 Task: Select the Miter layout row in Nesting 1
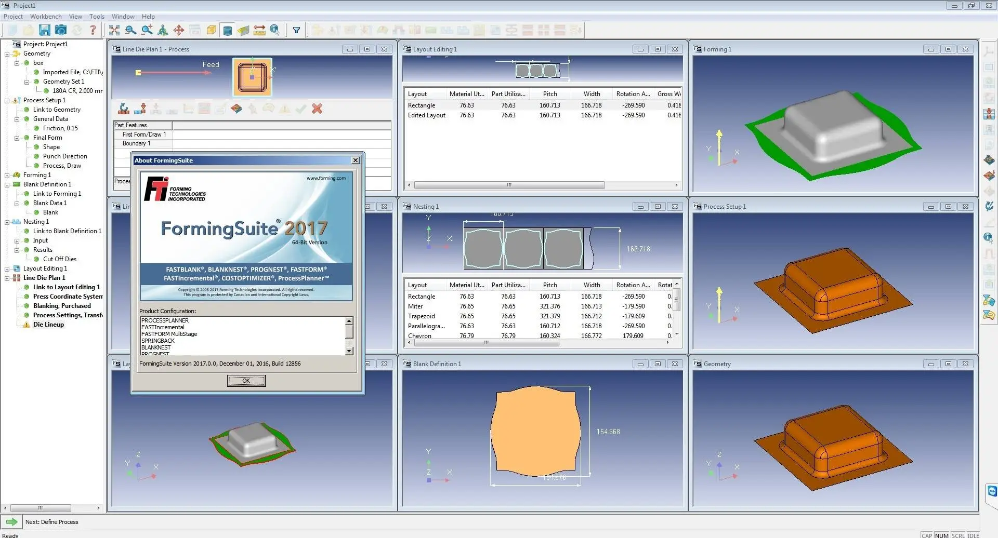(539, 306)
